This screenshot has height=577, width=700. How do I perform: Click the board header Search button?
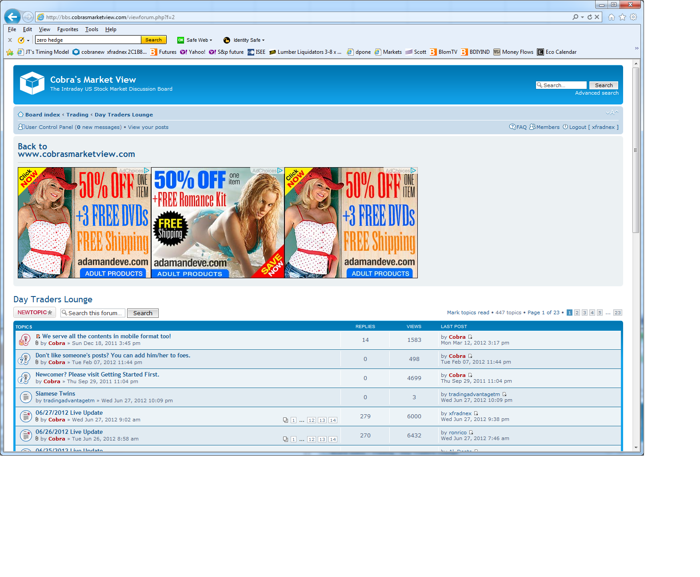point(604,85)
